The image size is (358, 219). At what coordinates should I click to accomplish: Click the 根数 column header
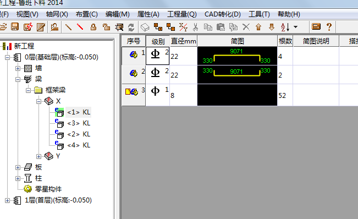coord(285,41)
